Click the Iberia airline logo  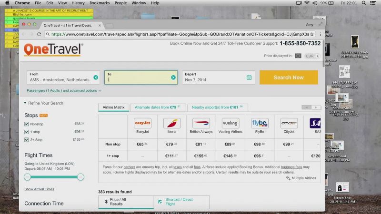click(x=172, y=123)
